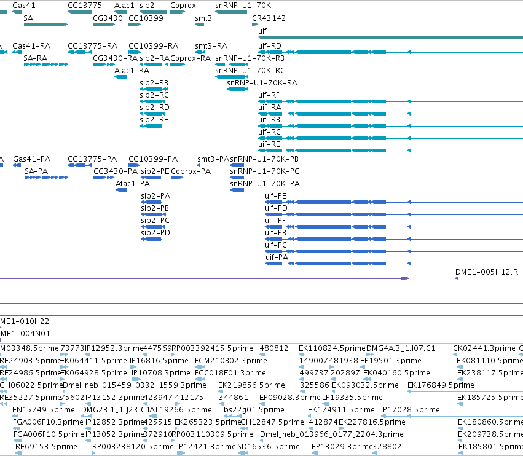Screen dimensions: 523x456
Task: Click the CR43142 gene label
Action: pos(269,18)
